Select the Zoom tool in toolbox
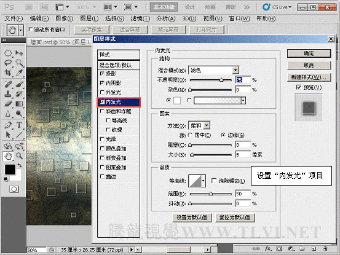Screen dimensions: 340x255 pyautogui.click(x=19, y=156)
